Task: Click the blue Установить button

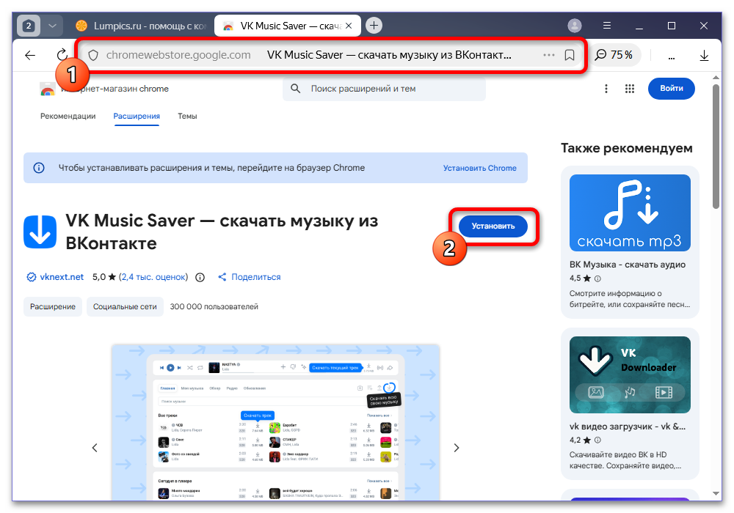Action: click(493, 226)
